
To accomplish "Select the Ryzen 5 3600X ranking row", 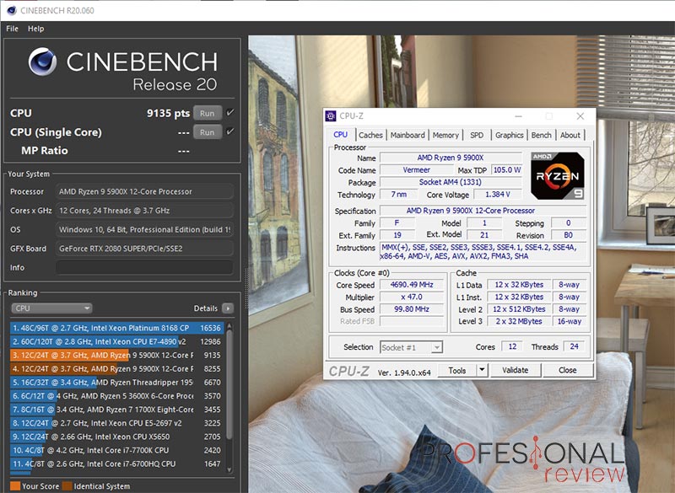I will [x=116, y=396].
